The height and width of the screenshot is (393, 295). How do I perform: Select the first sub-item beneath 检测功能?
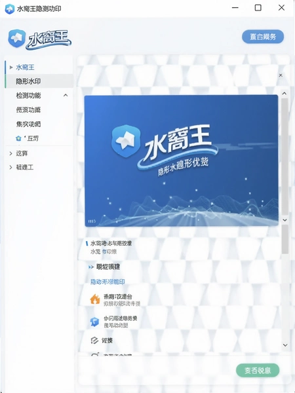click(x=28, y=110)
